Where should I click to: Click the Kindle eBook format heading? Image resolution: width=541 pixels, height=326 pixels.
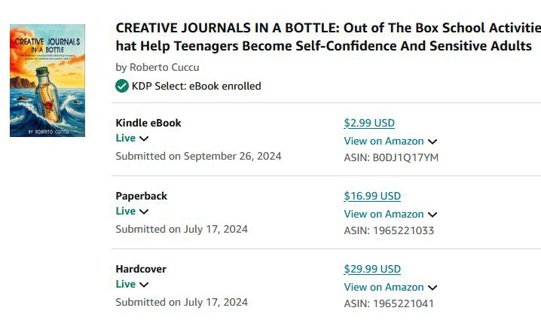point(148,123)
